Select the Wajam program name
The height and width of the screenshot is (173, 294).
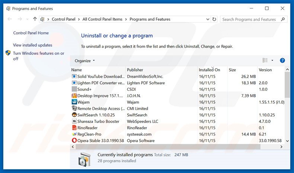83,102
